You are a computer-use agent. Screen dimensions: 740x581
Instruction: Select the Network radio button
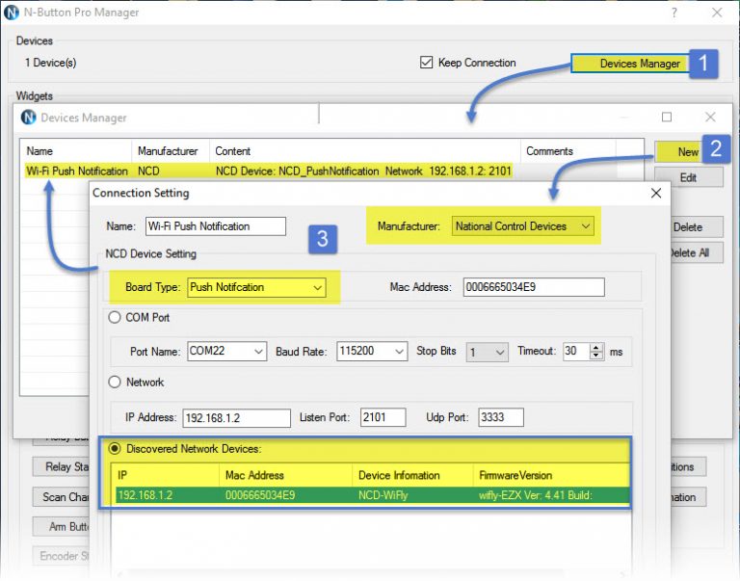click(115, 383)
